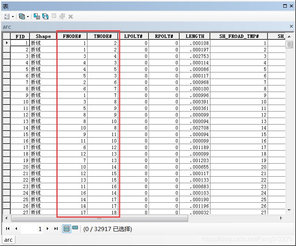Viewport: 296px width, 246px height.
Task: Close the arc table tab
Action: pos(291,26)
